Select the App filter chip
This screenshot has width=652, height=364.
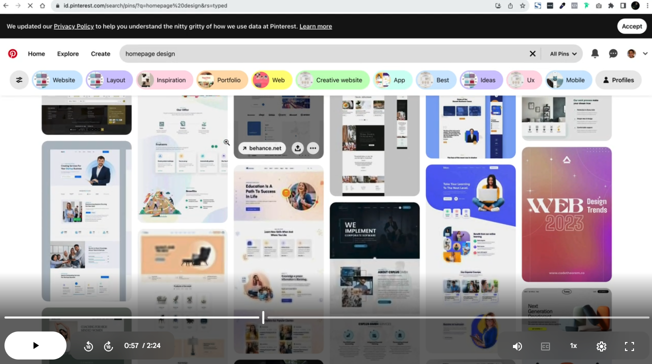(392, 80)
